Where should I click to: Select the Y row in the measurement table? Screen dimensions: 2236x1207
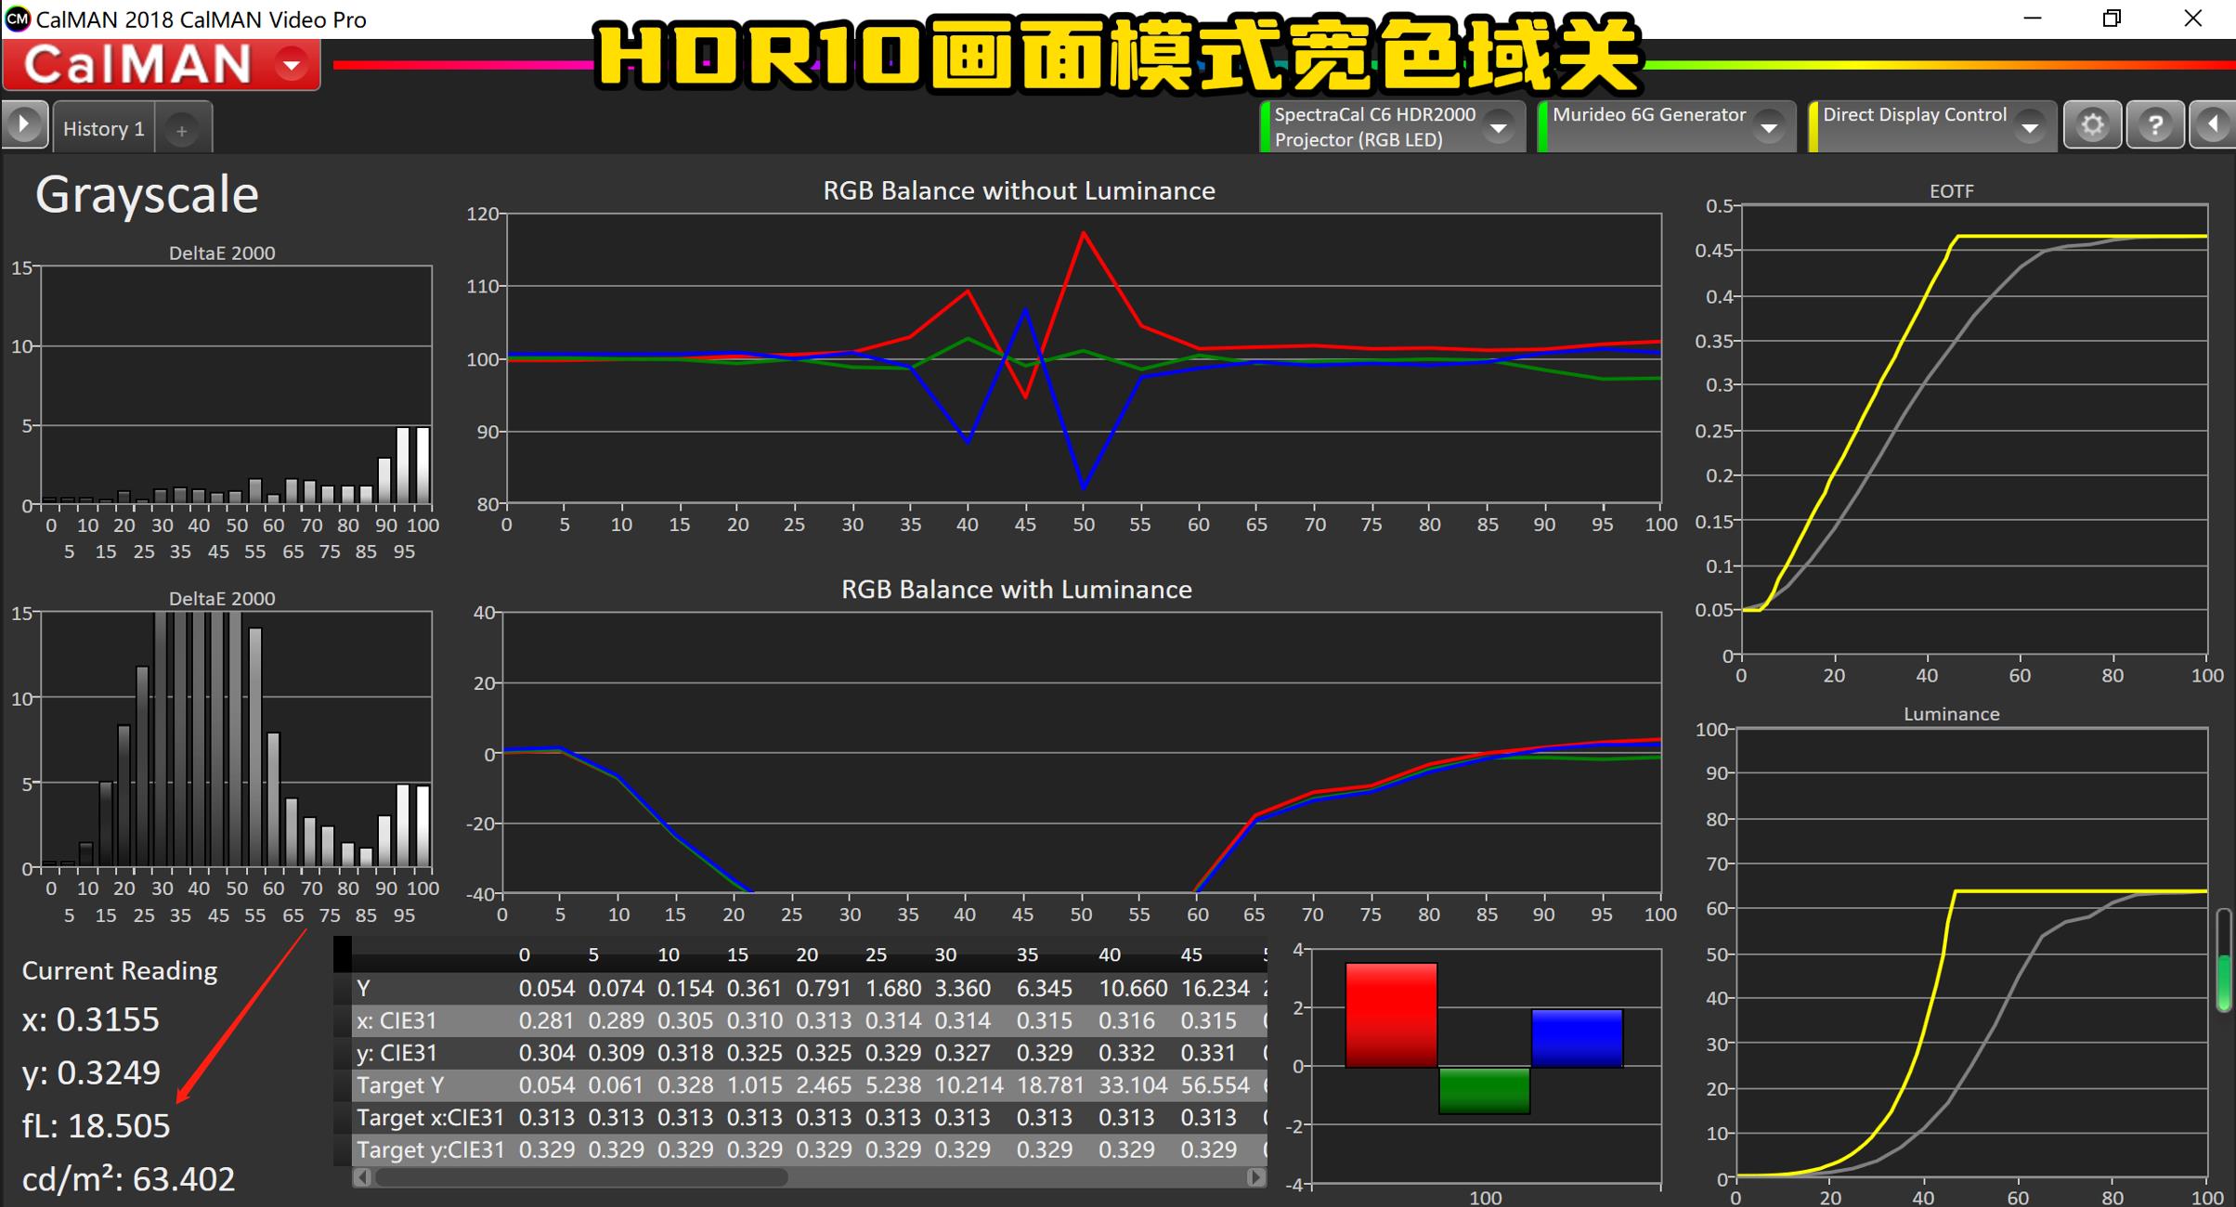click(x=364, y=988)
